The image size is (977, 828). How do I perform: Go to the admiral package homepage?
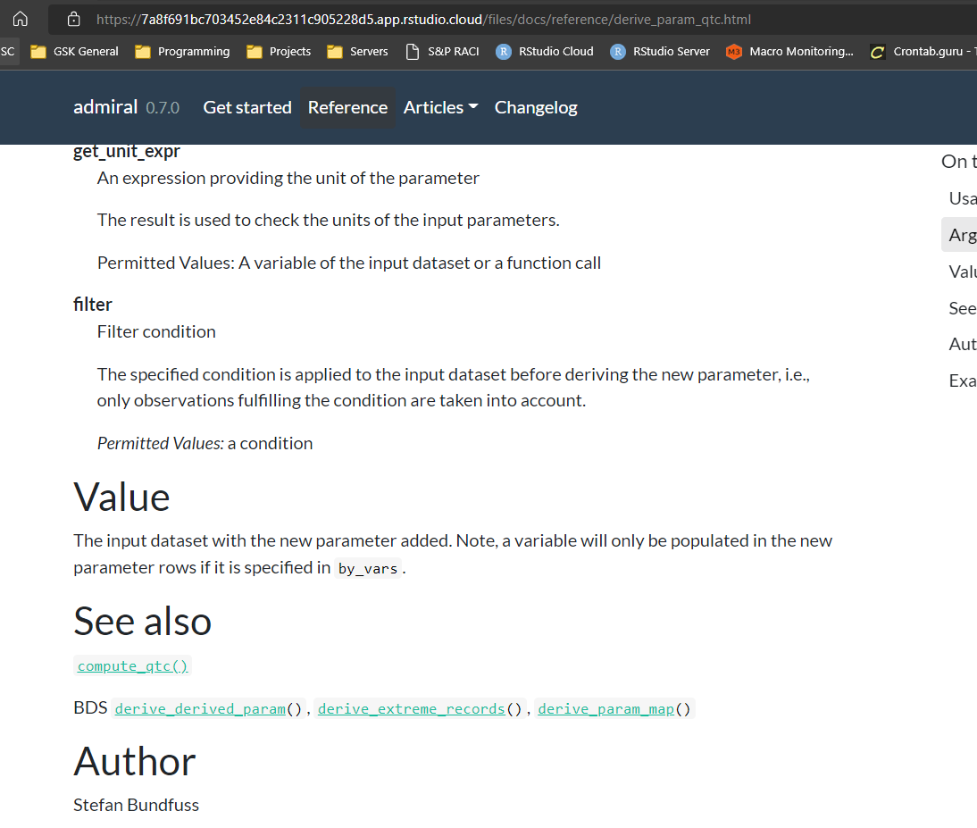(105, 106)
